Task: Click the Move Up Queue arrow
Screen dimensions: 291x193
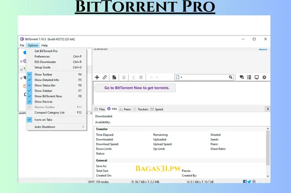Action: pyautogui.click(x=151, y=77)
